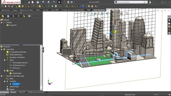Viewport: 171px width, 96px height.
Task: Click the tree scrollbar down arrow
Action: pos(41,89)
